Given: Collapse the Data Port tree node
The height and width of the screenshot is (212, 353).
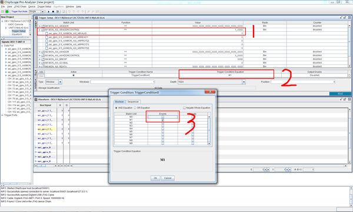Looking at the screenshot, I should click(x=2, y=45).
